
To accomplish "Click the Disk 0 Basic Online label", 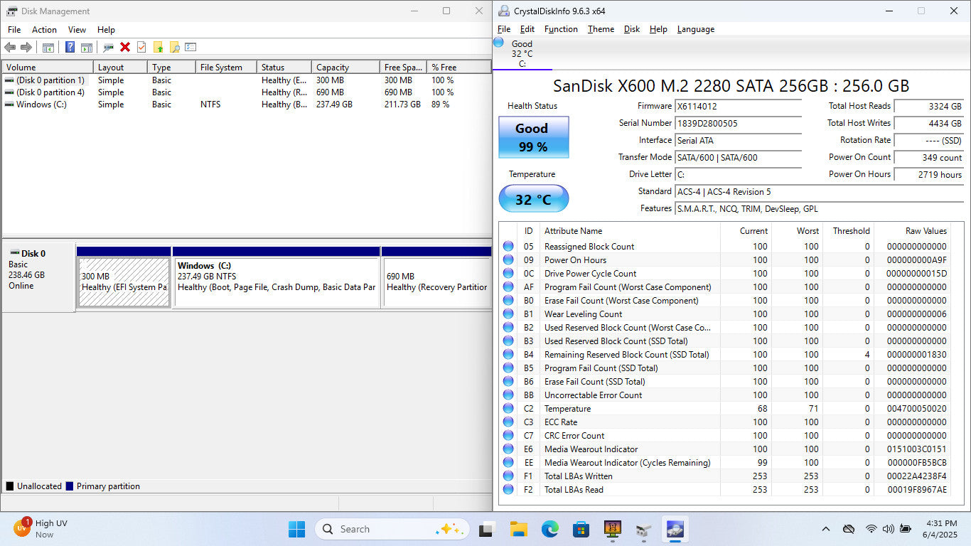I will tap(39, 277).
